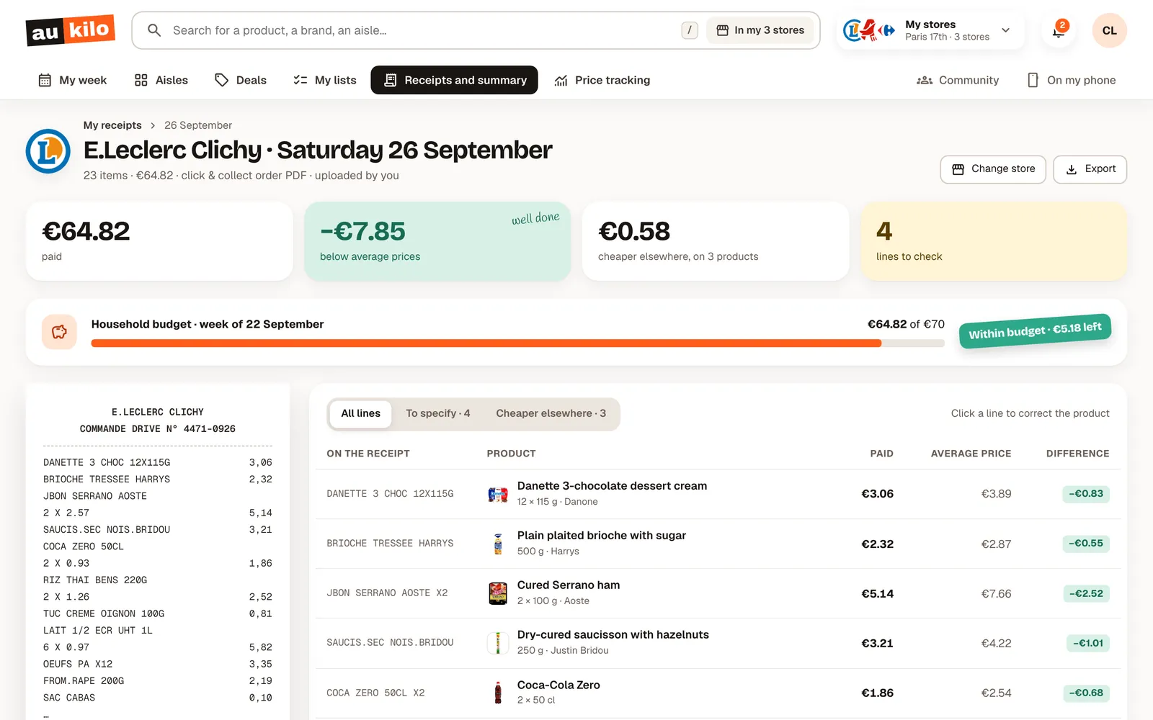
Task: Export the receipt
Action: 1090,169
